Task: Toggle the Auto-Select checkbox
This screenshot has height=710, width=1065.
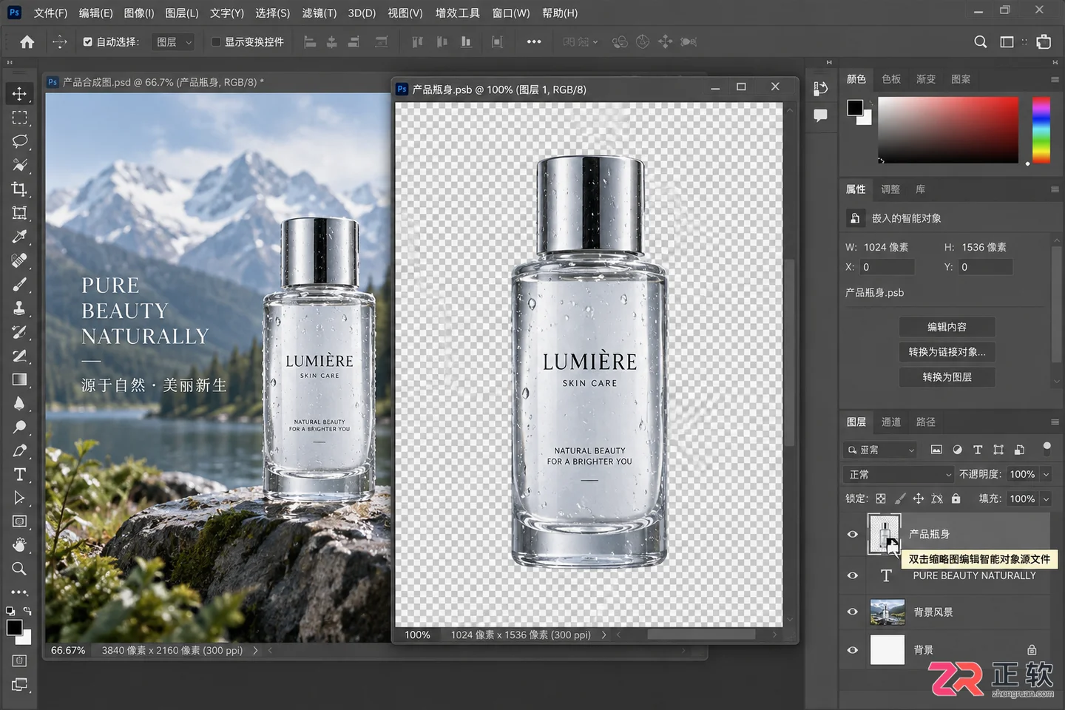Action: click(88, 42)
